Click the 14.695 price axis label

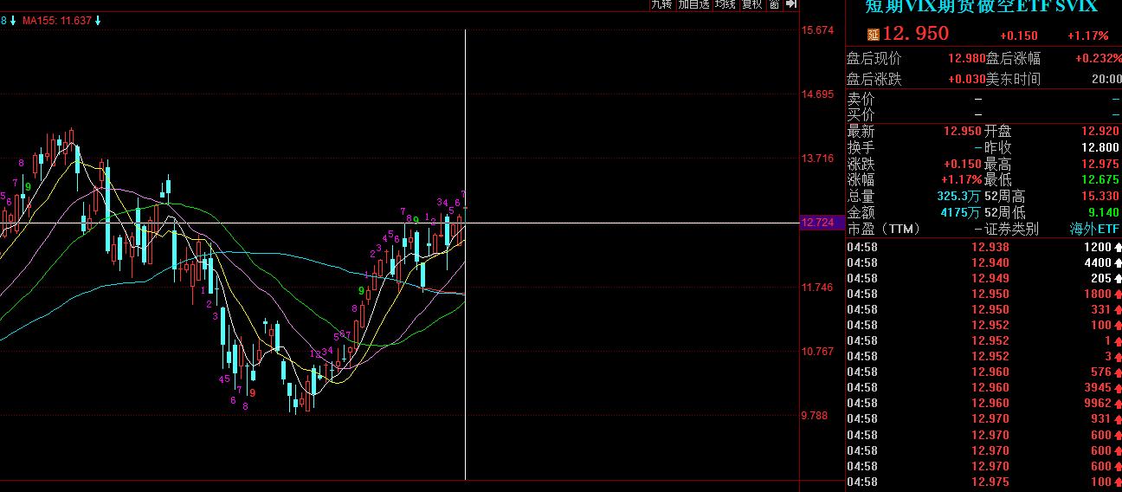pyautogui.click(x=817, y=94)
